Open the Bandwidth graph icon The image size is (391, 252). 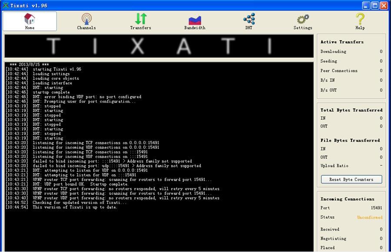click(194, 20)
